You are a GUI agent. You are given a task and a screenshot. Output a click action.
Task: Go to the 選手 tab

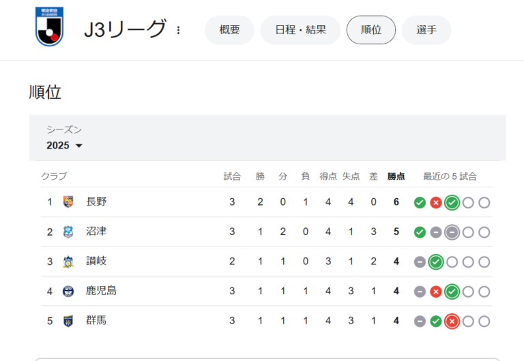coord(426,30)
